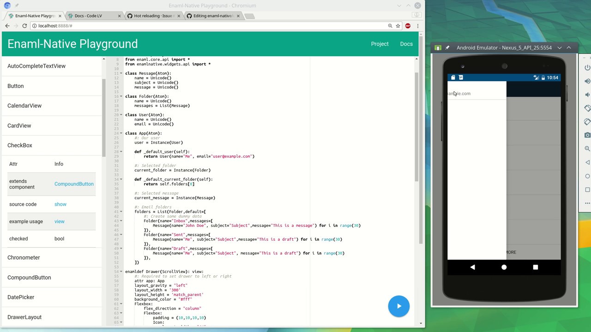Click the zoom magnifier in the address bar
591x332 pixels.
pyautogui.click(x=390, y=26)
